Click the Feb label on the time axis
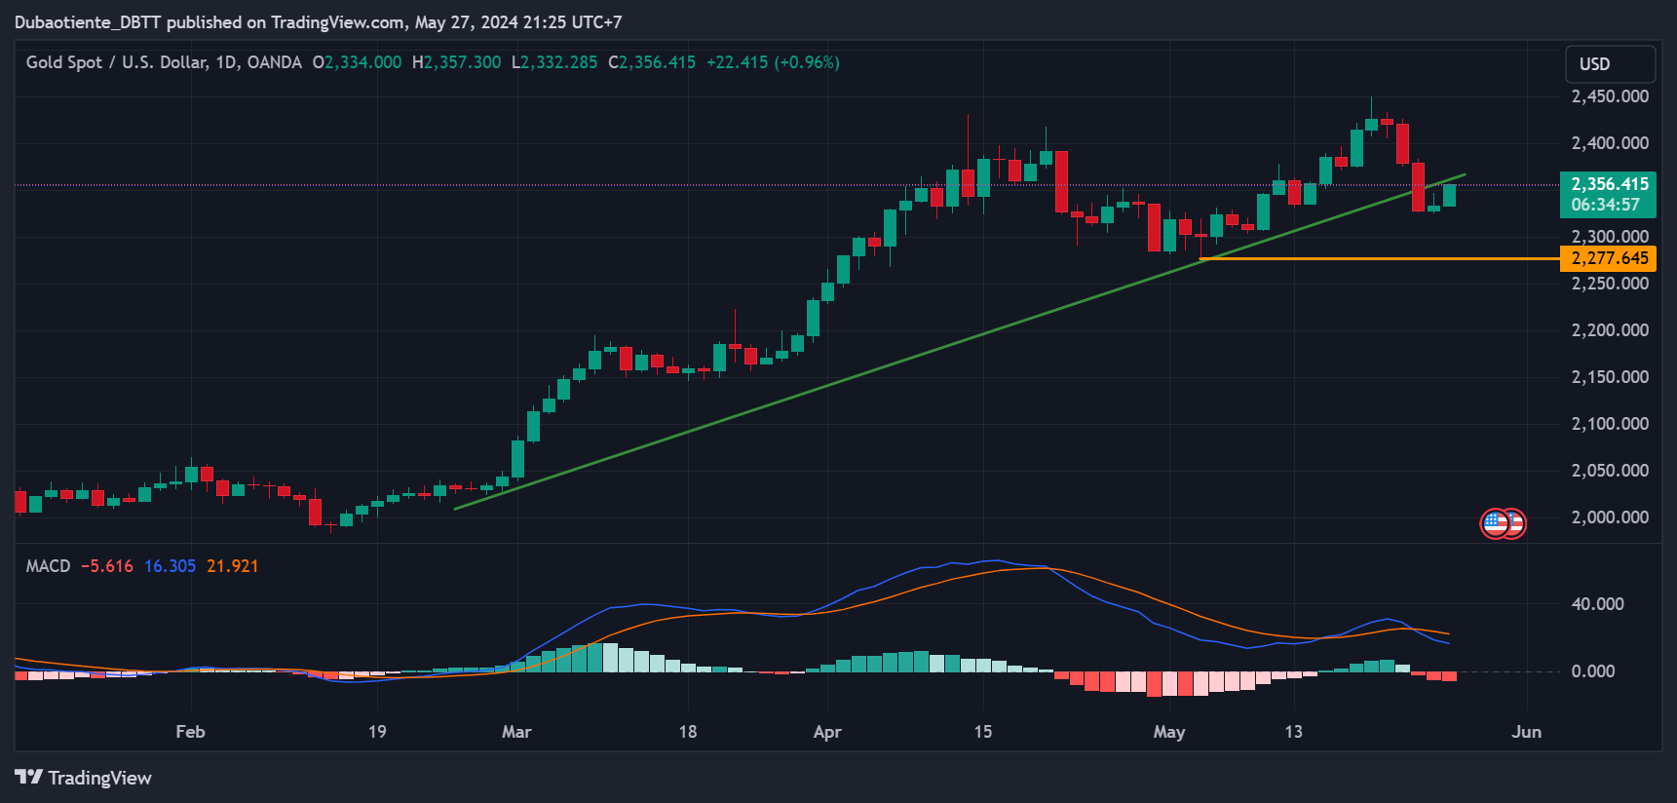This screenshot has width=1677, height=803. pos(190,732)
